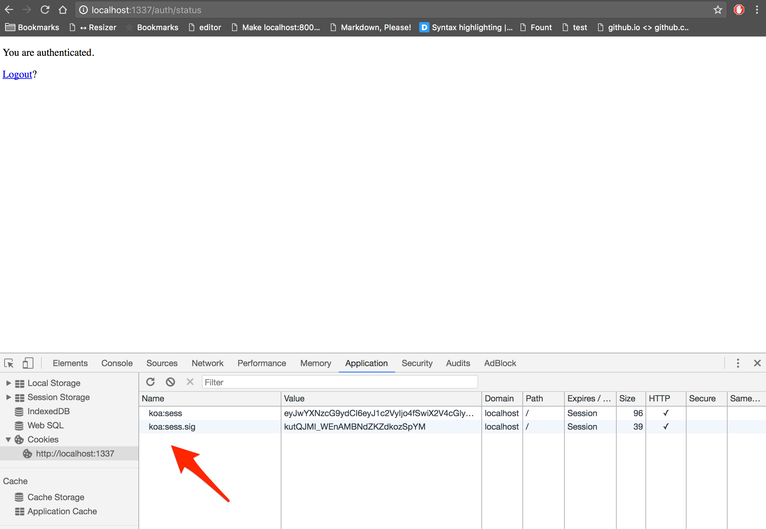Switch to the Console tab
Viewport: 766px width, 529px height.
coord(117,363)
